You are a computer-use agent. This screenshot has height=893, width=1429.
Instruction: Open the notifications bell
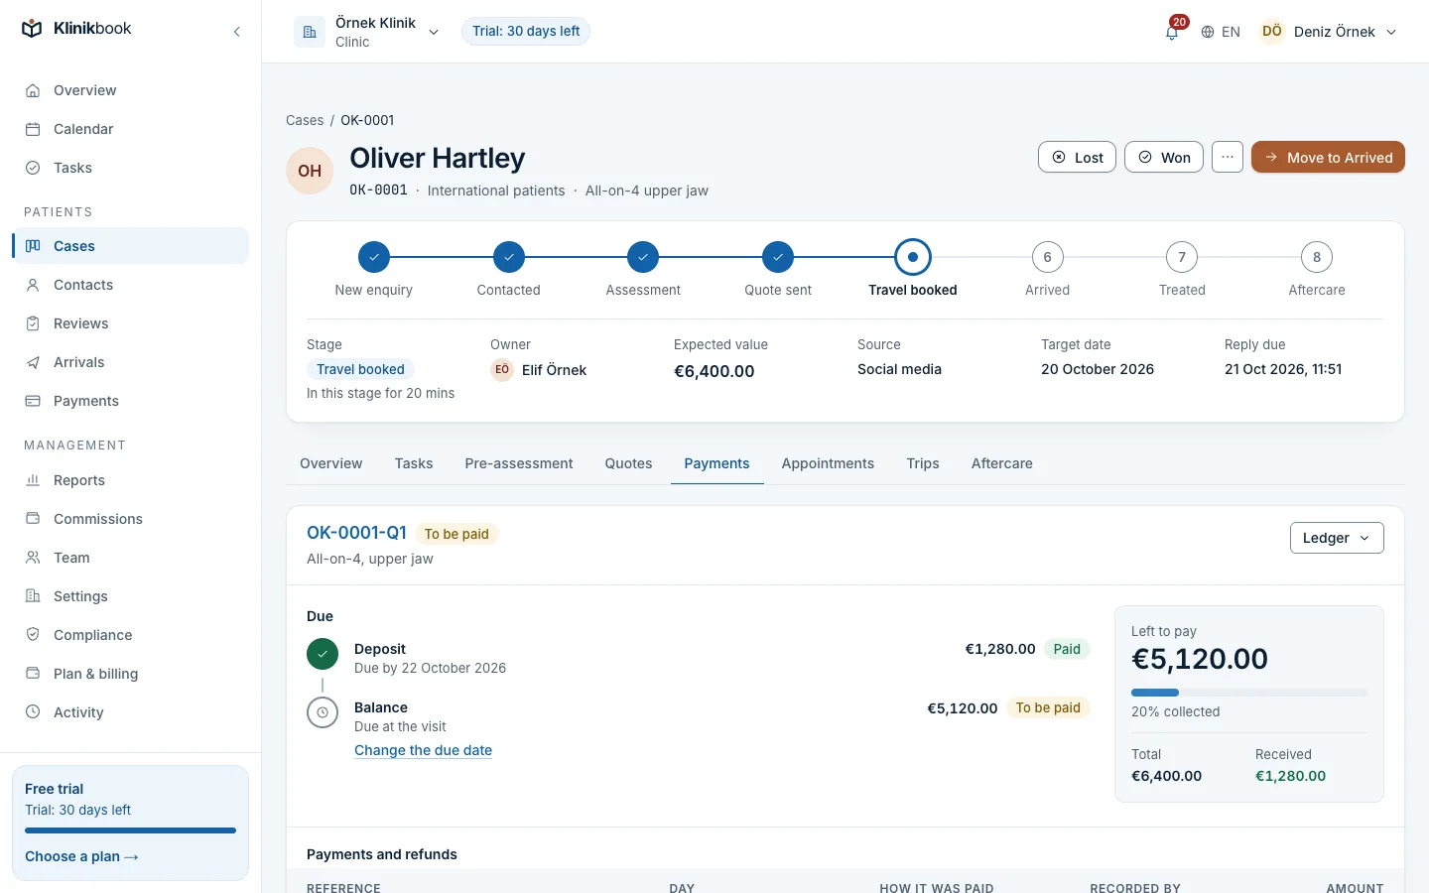point(1172,32)
